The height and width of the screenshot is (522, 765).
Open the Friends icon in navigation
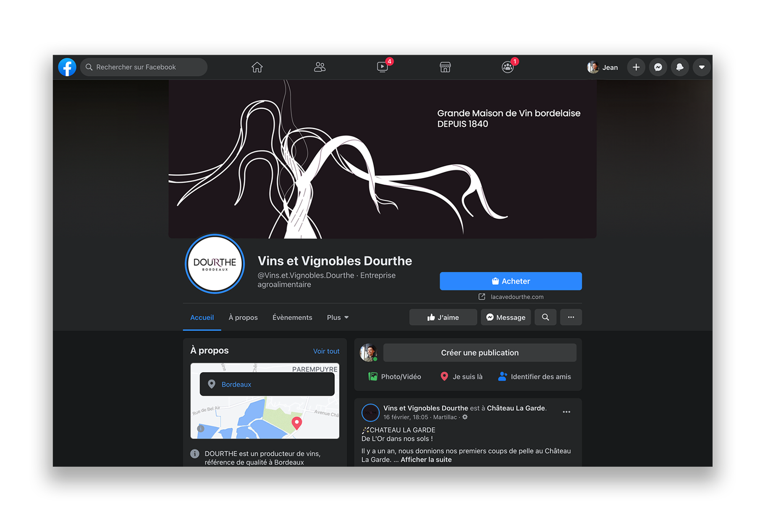click(320, 67)
